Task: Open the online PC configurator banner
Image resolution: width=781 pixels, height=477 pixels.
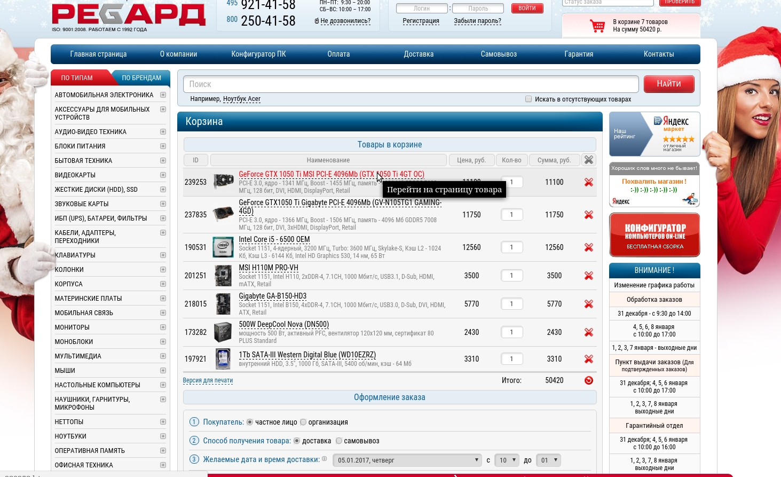Action: [x=654, y=235]
